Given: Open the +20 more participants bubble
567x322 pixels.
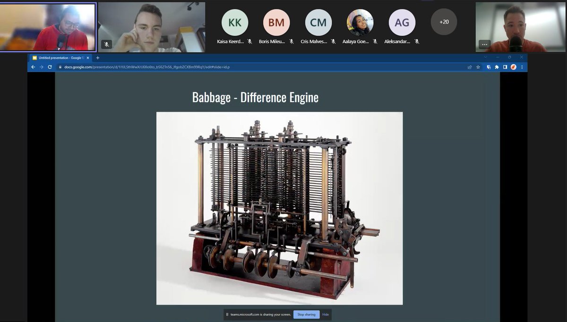Looking at the screenshot, I should coord(444,22).
